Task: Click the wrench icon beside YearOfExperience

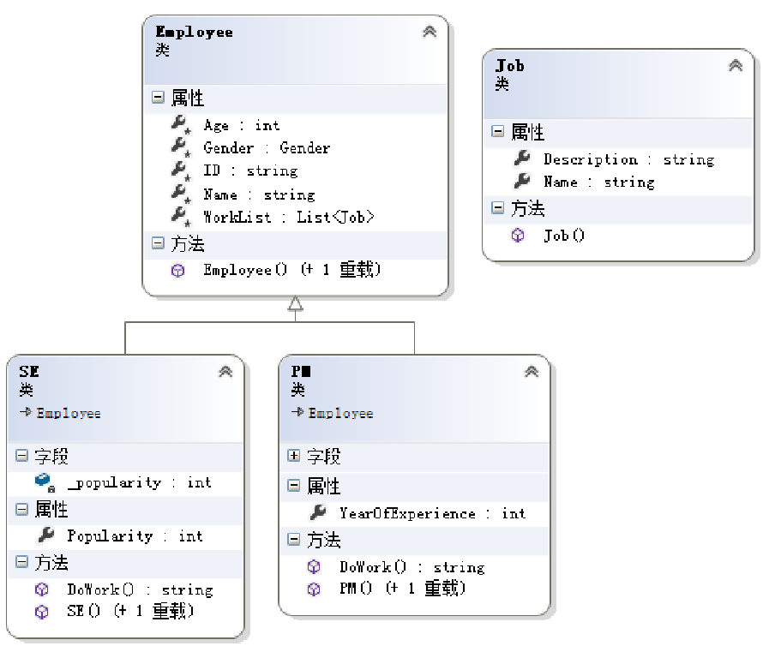Action: 317,513
